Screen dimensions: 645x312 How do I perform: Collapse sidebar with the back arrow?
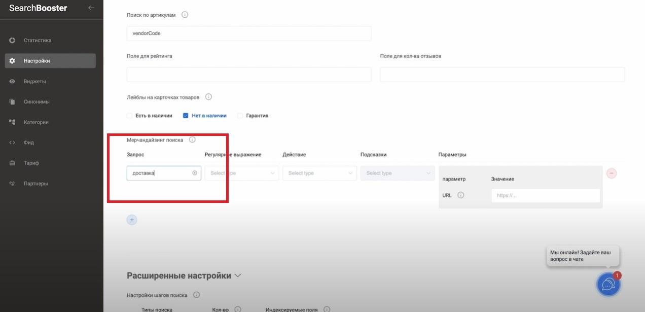tap(91, 8)
